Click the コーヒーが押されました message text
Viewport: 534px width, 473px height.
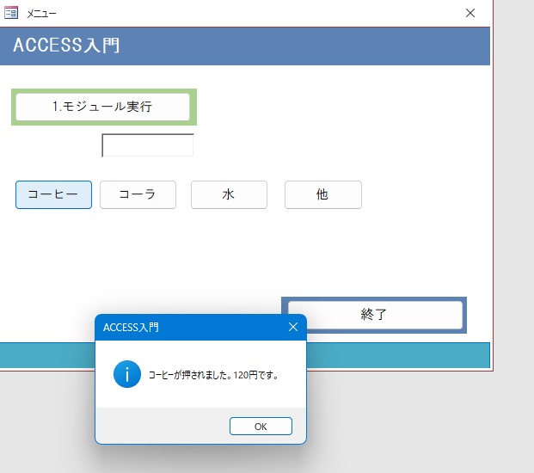tap(213, 375)
